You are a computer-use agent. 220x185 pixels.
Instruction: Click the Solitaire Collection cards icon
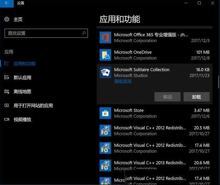tap(106, 72)
